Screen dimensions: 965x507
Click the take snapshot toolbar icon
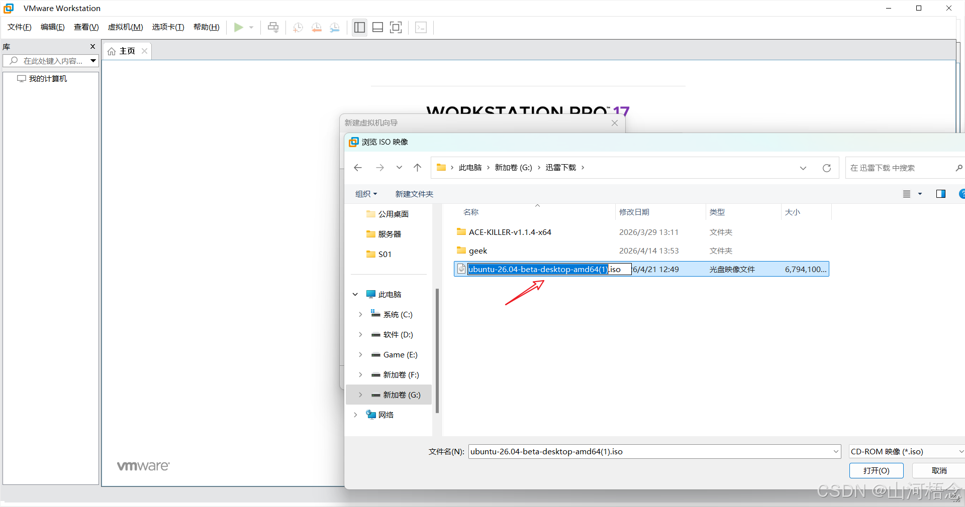coord(298,27)
